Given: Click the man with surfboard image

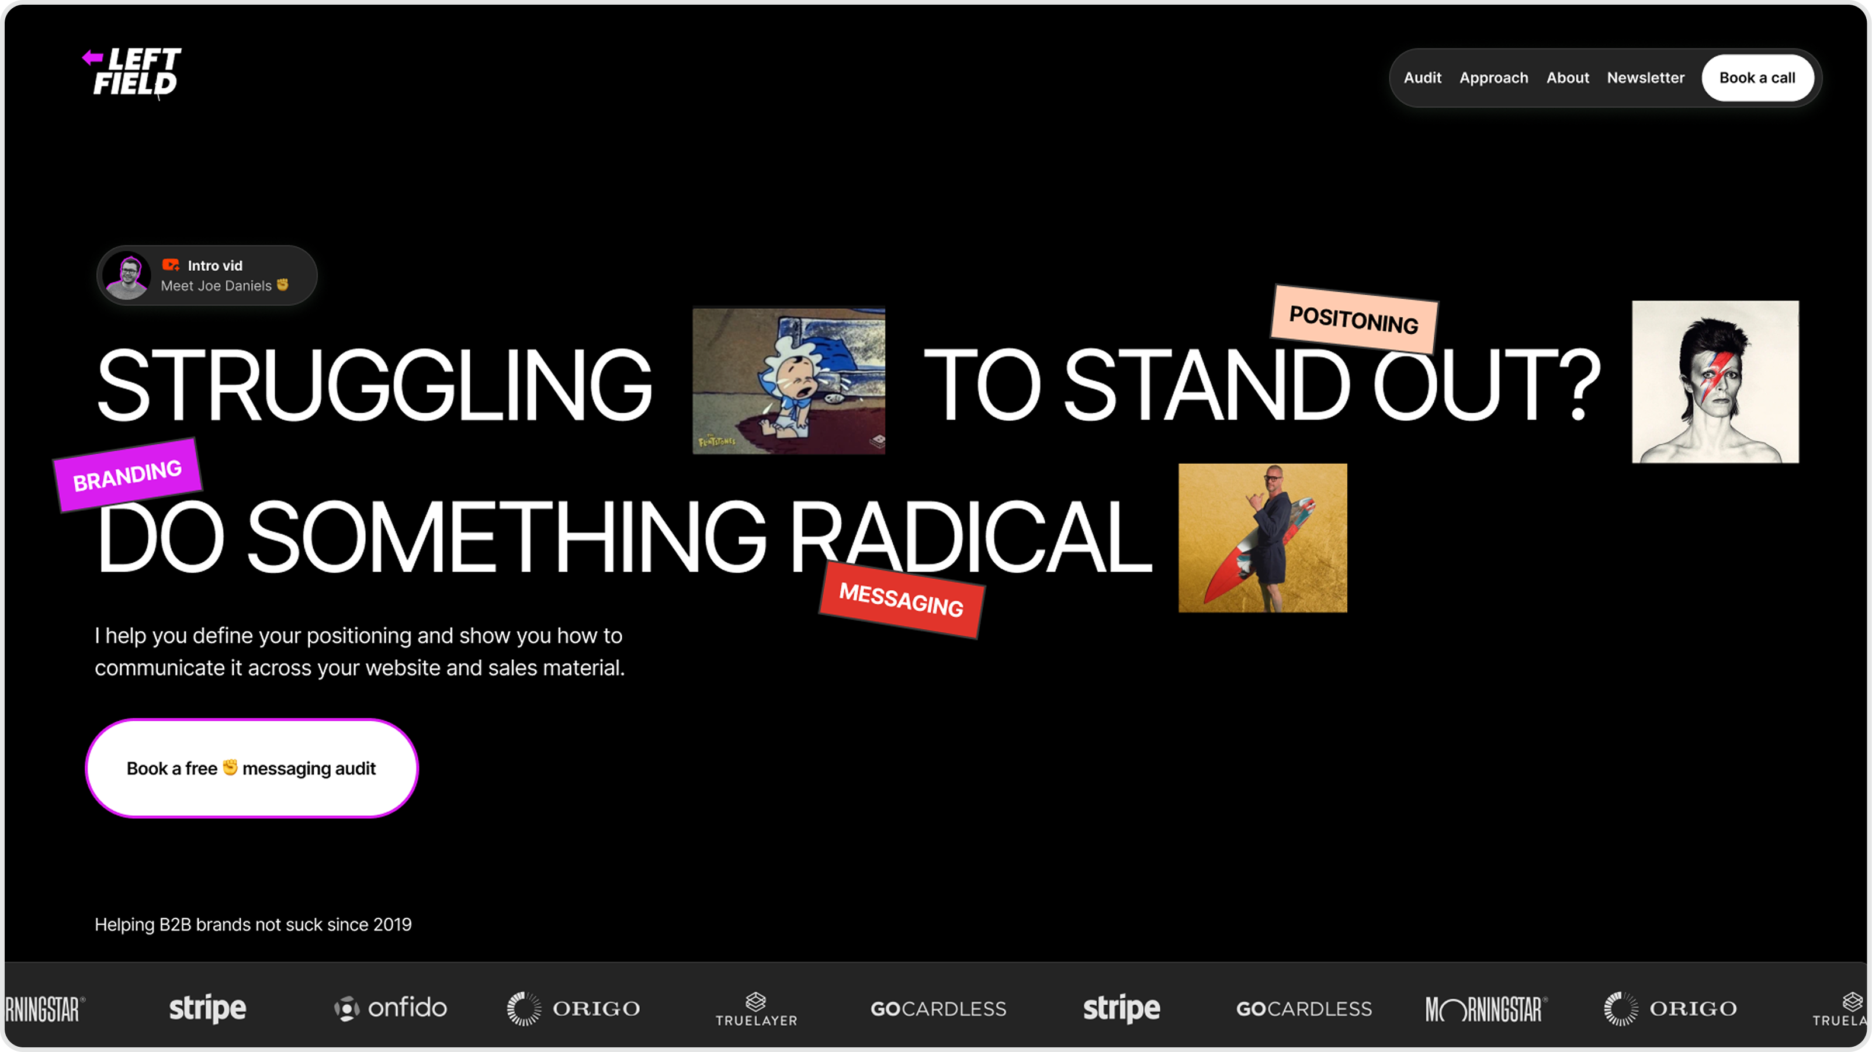Looking at the screenshot, I should tap(1262, 538).
